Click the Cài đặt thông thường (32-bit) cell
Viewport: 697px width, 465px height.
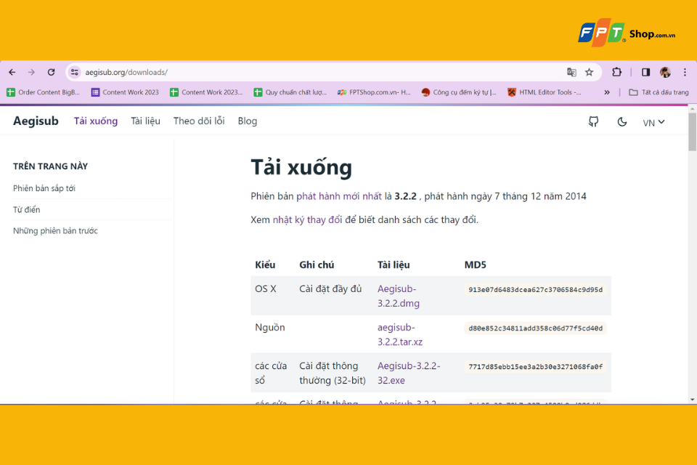[x=333, y=373]
